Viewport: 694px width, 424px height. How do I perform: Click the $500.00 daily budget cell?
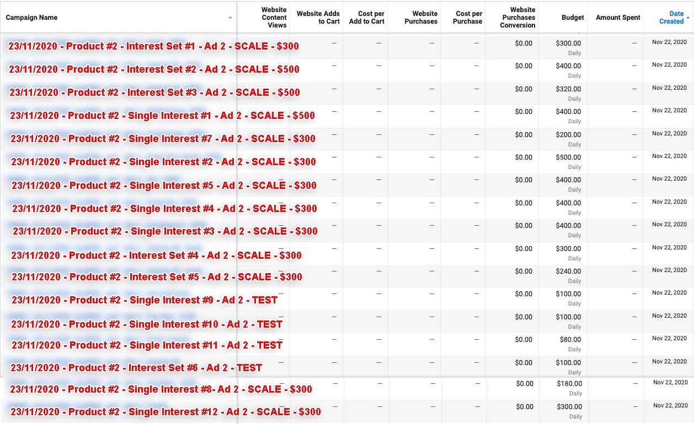pyautogui.click(x=568, y=157)
